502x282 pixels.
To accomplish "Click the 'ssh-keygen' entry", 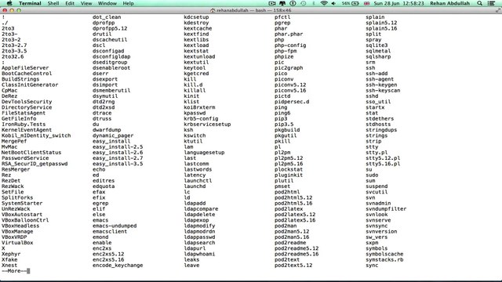I will coord(381,85).
